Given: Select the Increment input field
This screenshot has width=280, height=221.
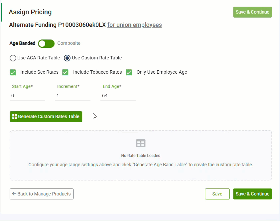Looking at the screenshot, I should coord(72,96).
